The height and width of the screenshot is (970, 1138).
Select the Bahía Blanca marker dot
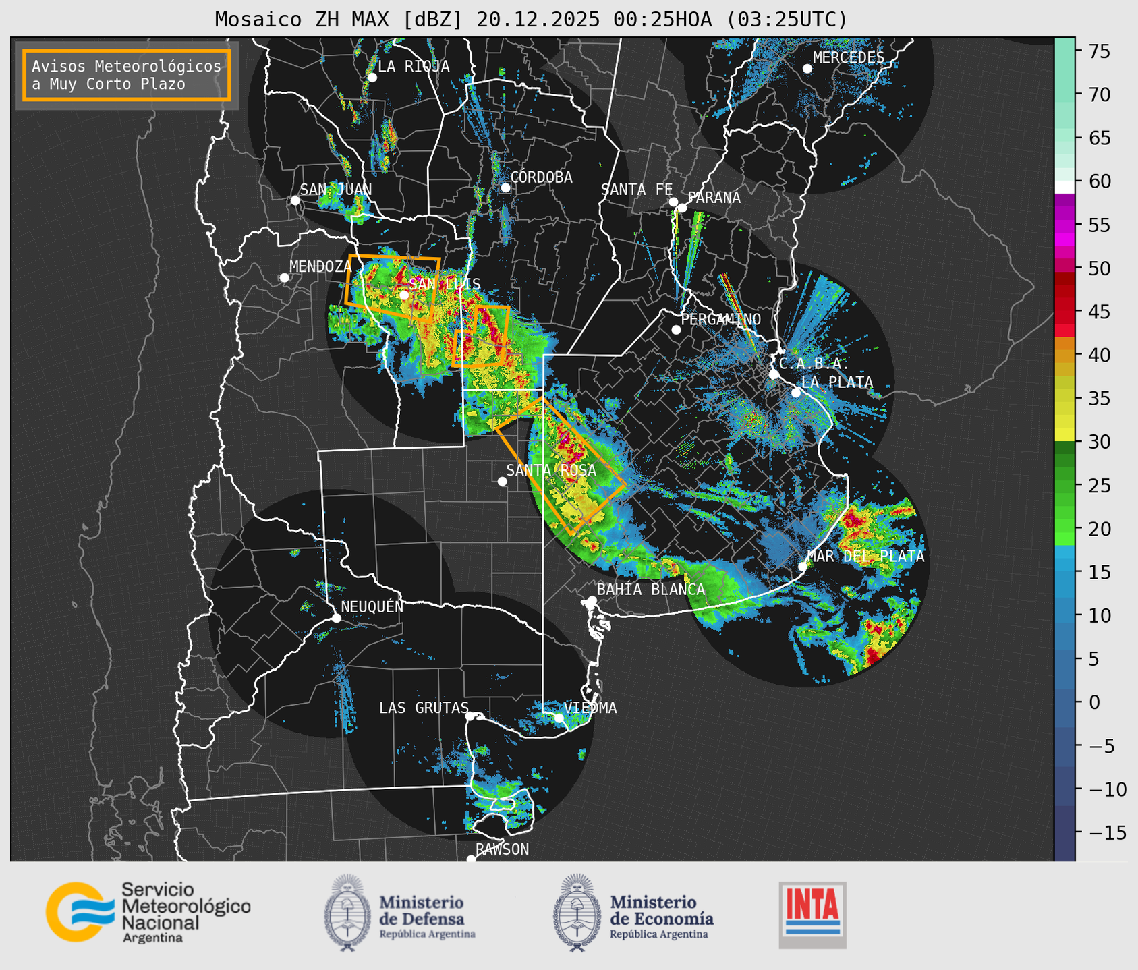592,600
